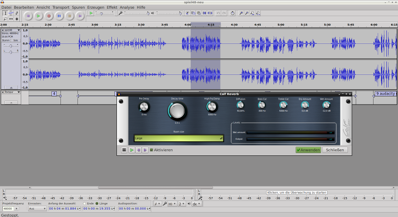This screenshot has width=398, height=217.
Task: Click the Redo arrow icon
Action: tap(224, 13)
